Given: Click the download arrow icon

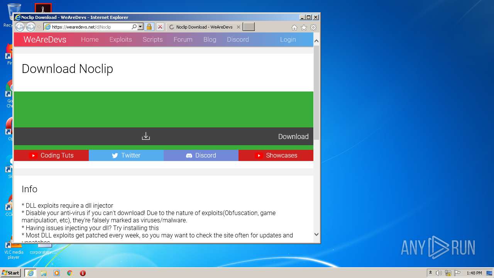Looking at the screenshot, I should [x=145, y=136].
